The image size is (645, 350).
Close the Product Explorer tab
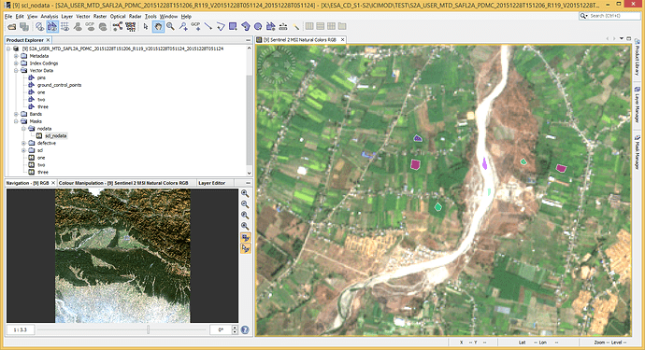click(48, 40)
